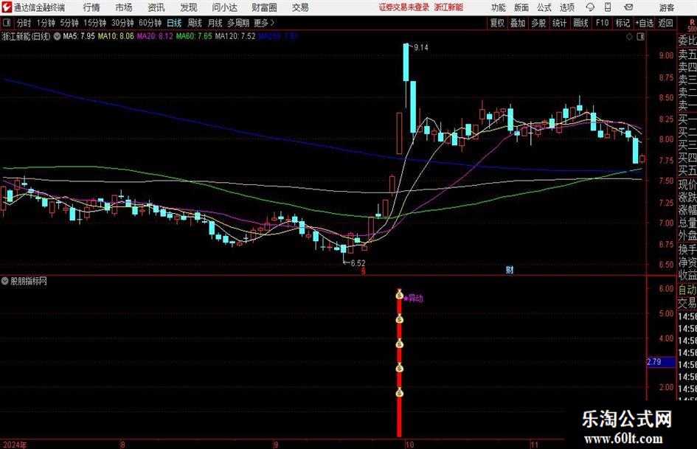Toggle the left panel icon before 分时
The image size is (697, 449).
click(7, 23)
